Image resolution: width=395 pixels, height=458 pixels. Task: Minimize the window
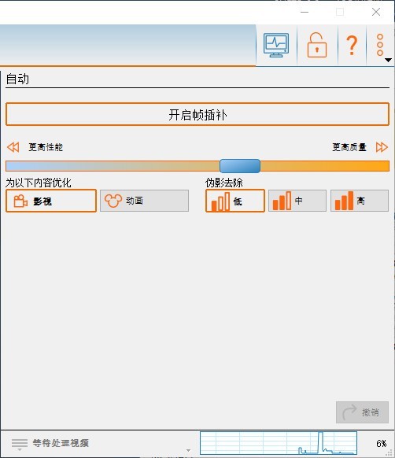tap(305, 12)
